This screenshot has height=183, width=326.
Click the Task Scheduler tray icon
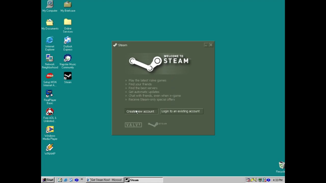(x=248, y=180)
